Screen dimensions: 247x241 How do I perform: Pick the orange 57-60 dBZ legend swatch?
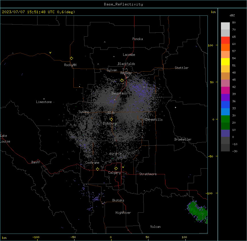225,47
